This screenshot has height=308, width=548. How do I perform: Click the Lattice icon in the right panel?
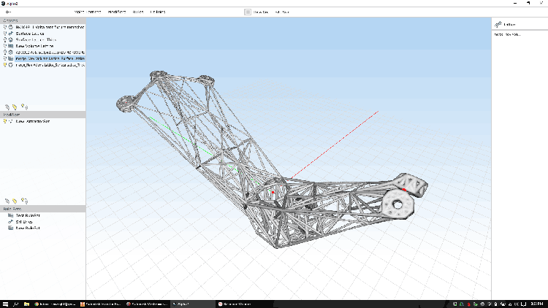[x=498, y=24]
